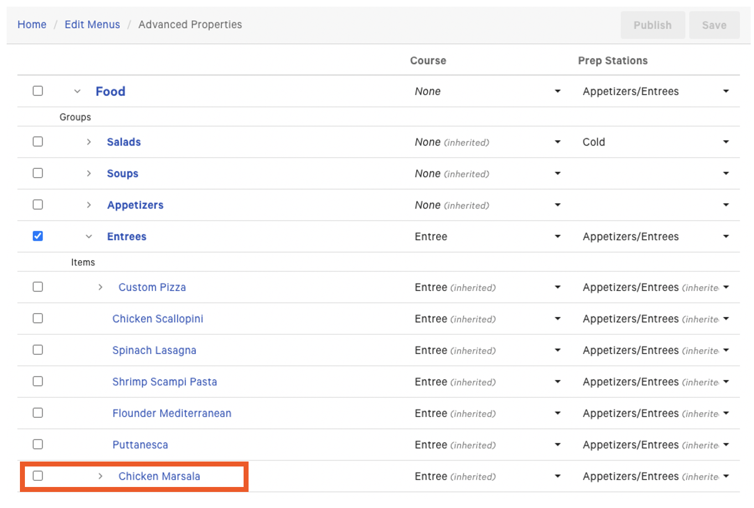
Task: Navigate to Home via breadcrumb
Action: coord(32,24)
